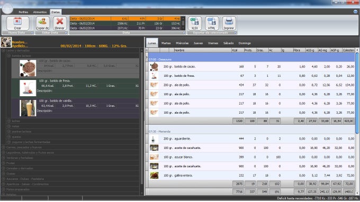360x202 pixels.
Task: Select the batido de fresa food item
Action: point(75,88)
